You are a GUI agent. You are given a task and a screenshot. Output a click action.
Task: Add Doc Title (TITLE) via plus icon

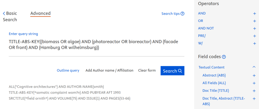point(254,91)
